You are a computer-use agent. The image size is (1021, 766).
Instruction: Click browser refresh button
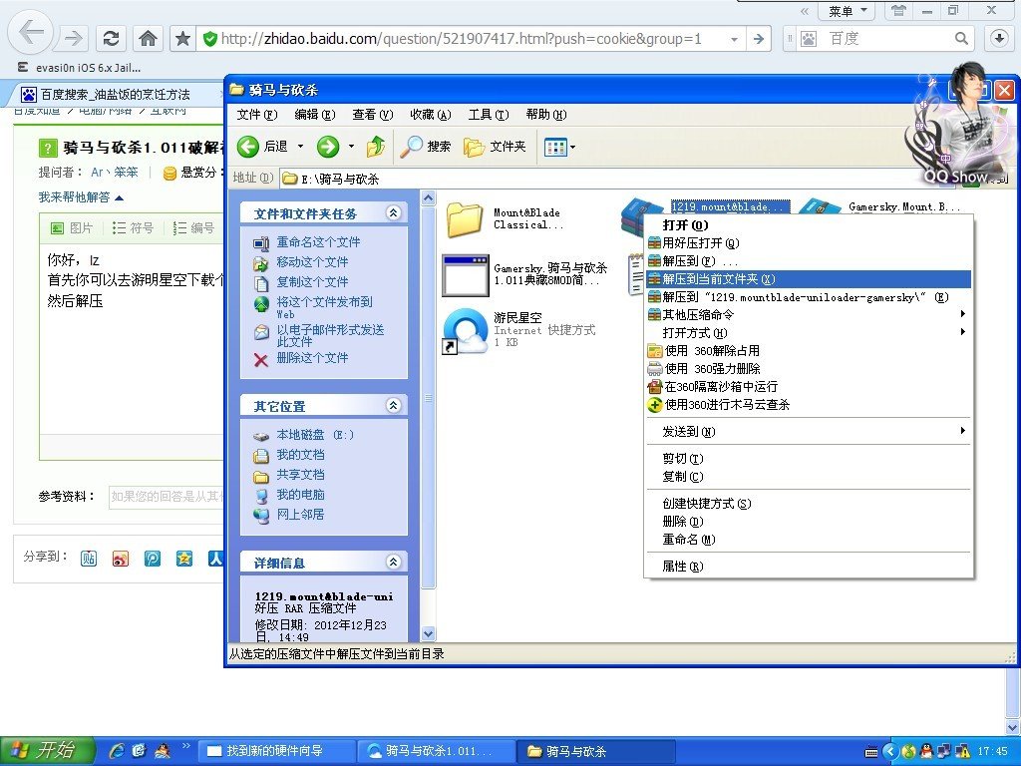[112, 39]
